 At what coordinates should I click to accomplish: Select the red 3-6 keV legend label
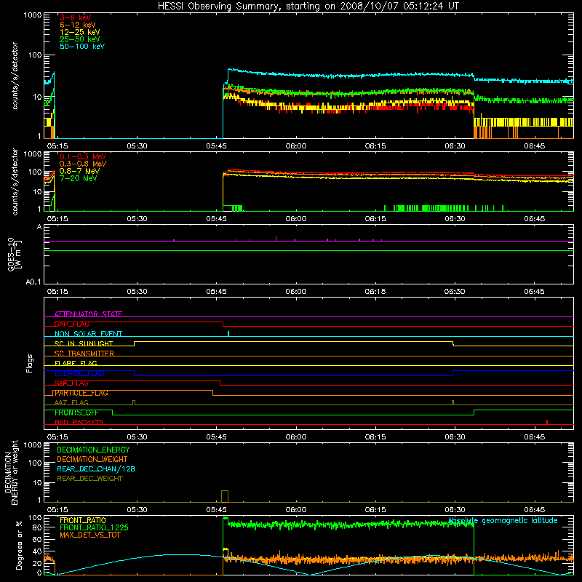point(75,17)
